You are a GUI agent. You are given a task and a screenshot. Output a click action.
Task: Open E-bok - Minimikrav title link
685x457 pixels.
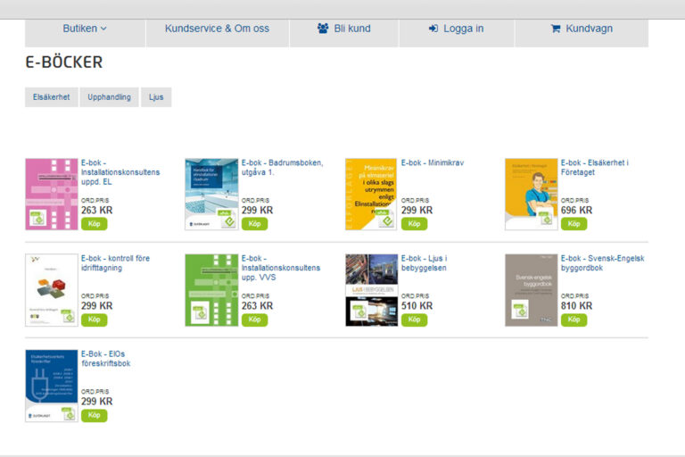(433, 163)
